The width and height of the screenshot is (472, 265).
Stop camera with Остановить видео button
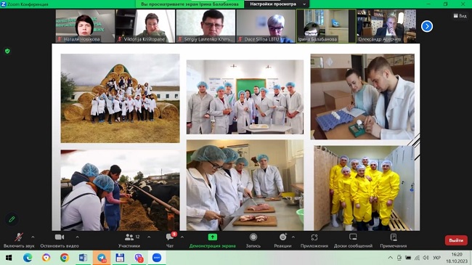click(x=60, y=240)
